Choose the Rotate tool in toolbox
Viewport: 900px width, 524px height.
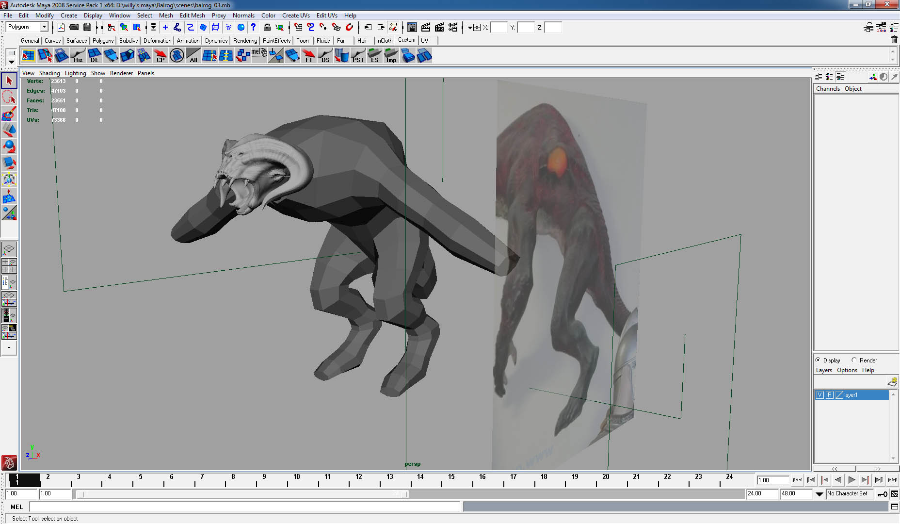click(x=9, y=147)
